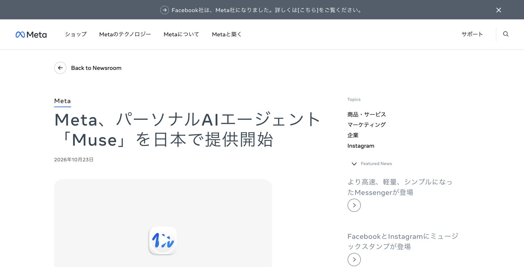The width and height of the screenshot is (524, 267).
Task: Open the FacebookとInstagram music stamp headline
Action: point(403,241)
